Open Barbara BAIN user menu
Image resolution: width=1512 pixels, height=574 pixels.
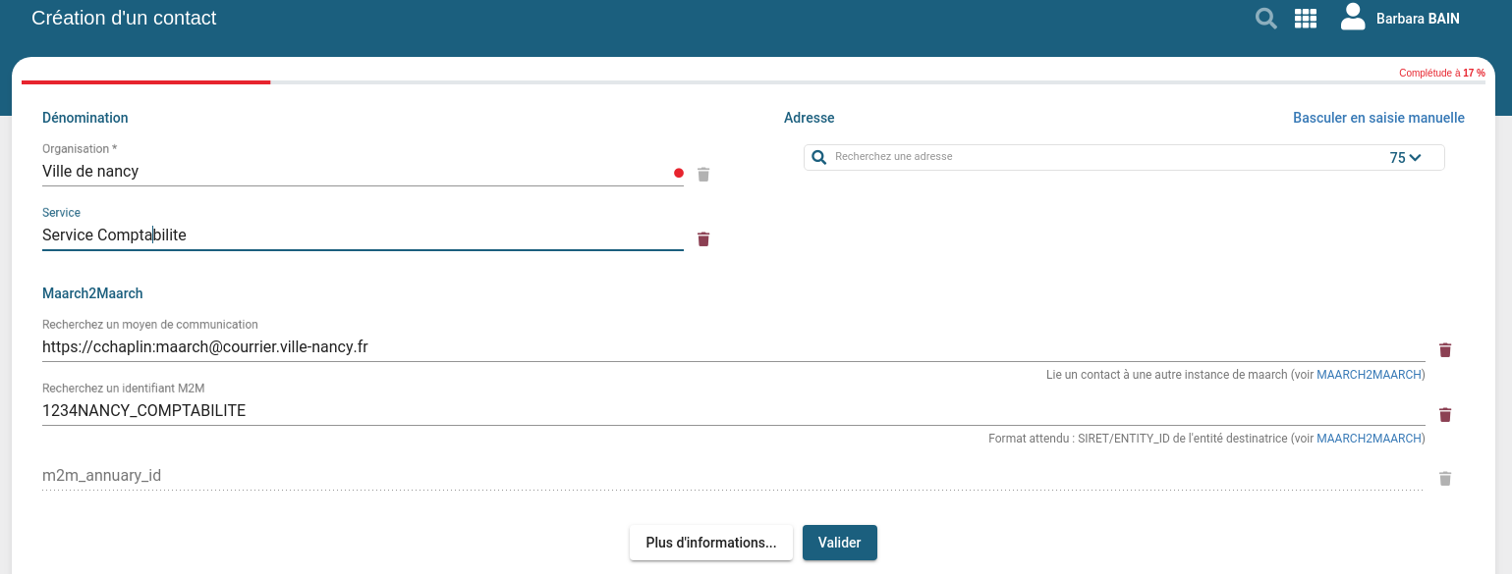pos(1417,19)
